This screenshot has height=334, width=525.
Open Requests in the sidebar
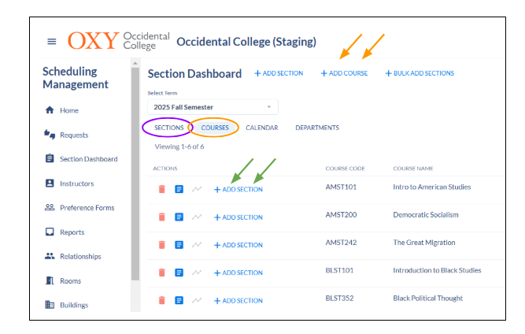74,135
